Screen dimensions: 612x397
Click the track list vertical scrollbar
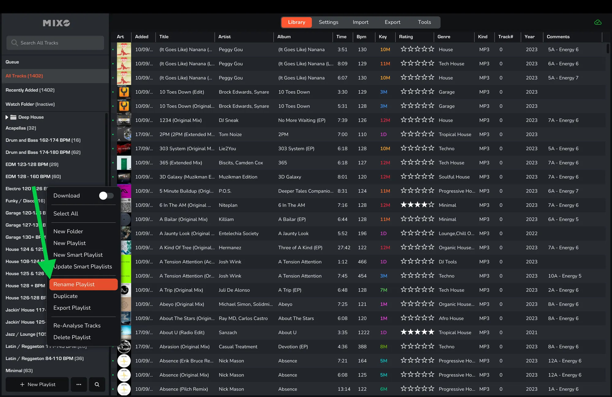pos(607,49)
